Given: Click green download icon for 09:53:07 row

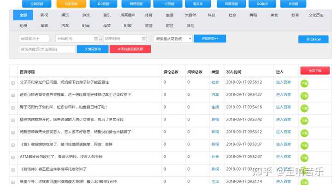Looking at the screenshot, I should tap(304, 145).
